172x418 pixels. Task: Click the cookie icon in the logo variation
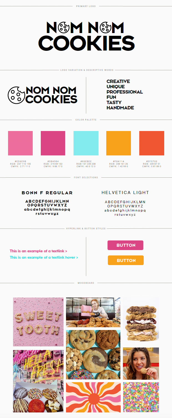click(16, 95)
